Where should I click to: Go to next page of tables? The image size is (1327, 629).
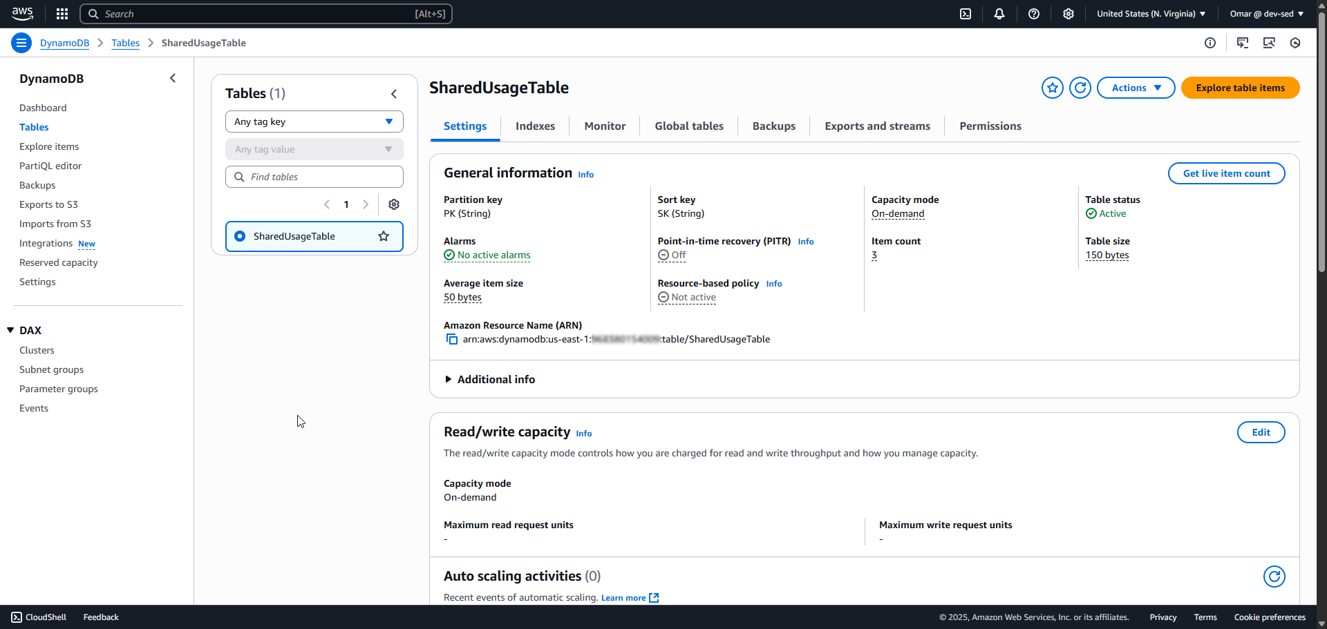pyautogui.click(x=366, y=204)
